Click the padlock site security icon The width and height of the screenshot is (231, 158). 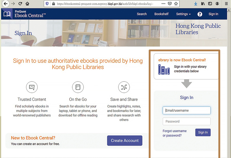pos(54,4)
